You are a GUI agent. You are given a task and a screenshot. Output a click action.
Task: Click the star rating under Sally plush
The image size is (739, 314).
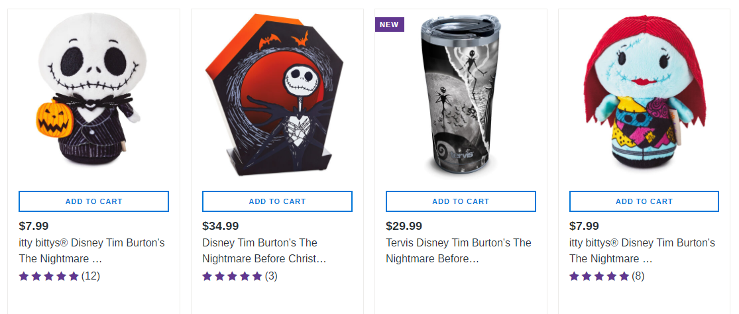[x=599, y=276]
